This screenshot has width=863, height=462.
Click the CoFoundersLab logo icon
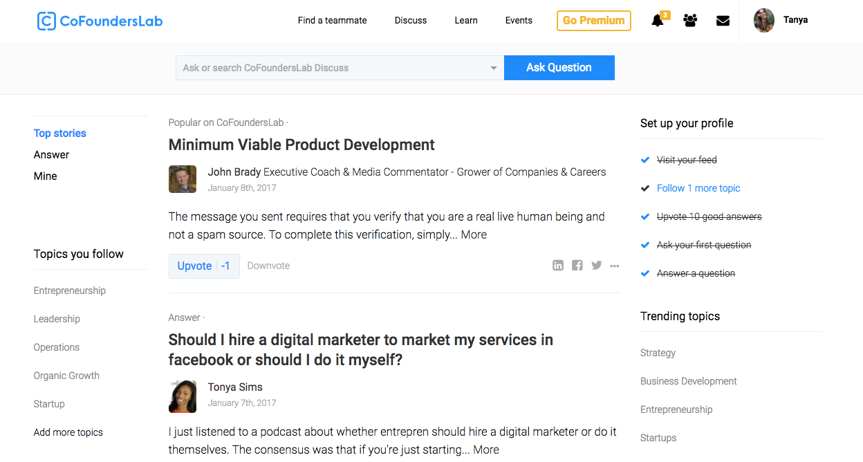point(46,21)
